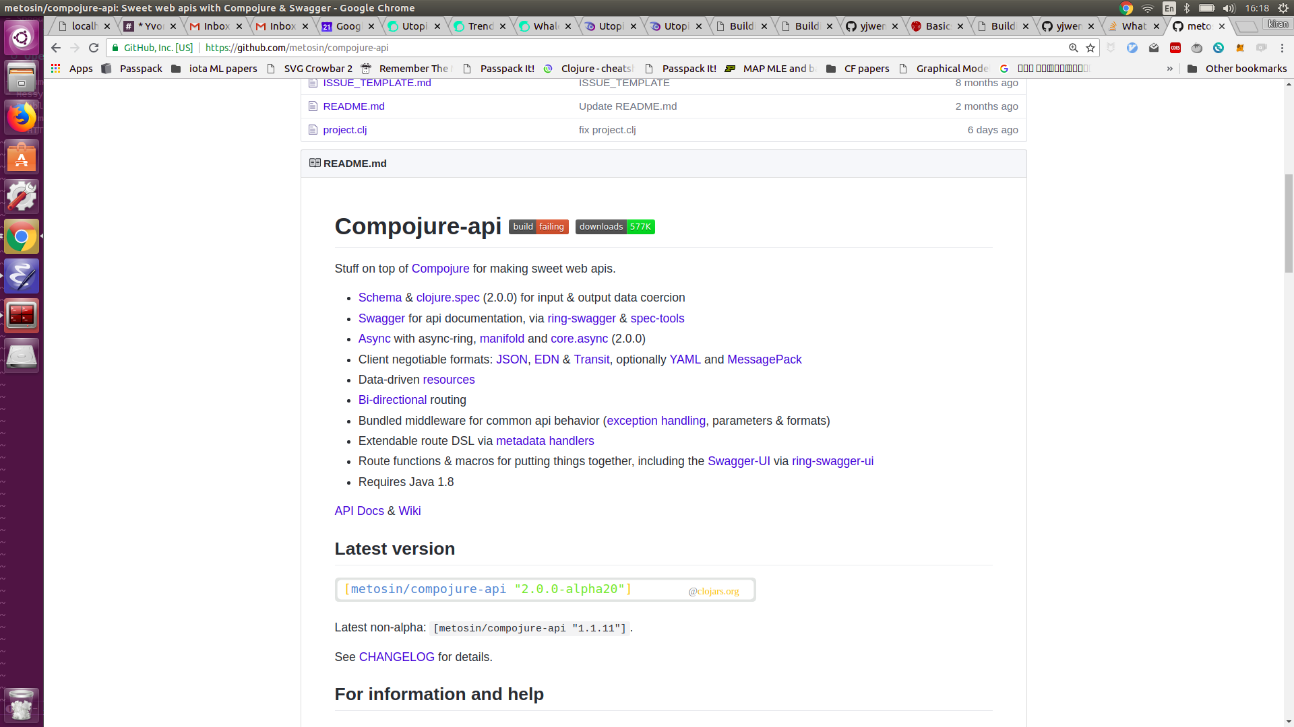The image size is (1294, 727).
Task: Open the system gear session menu
Action: coord(1283,8)
